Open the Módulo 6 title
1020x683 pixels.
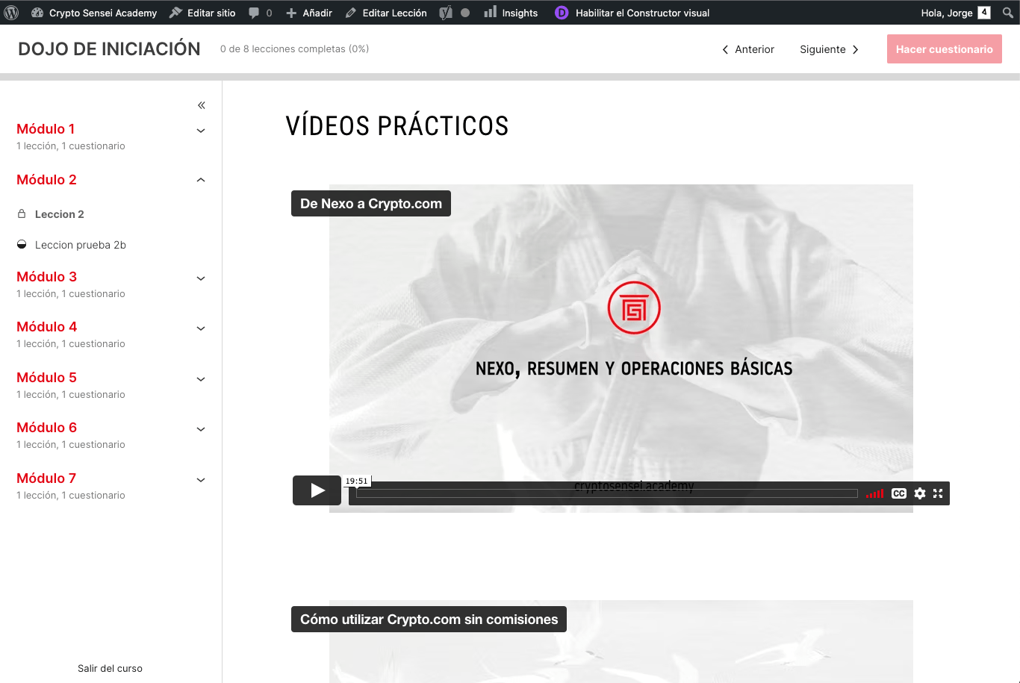[x=46, y=428]
